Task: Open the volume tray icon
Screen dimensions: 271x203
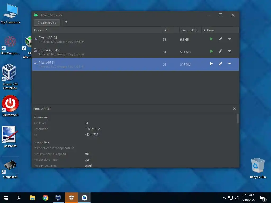Action: [x=237, y=198]
